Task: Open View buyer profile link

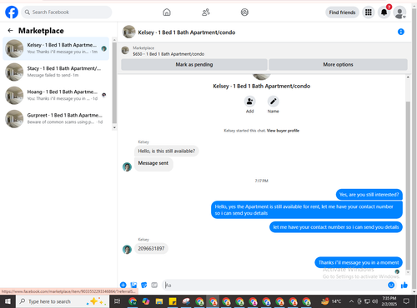Action: coord(283,131)
